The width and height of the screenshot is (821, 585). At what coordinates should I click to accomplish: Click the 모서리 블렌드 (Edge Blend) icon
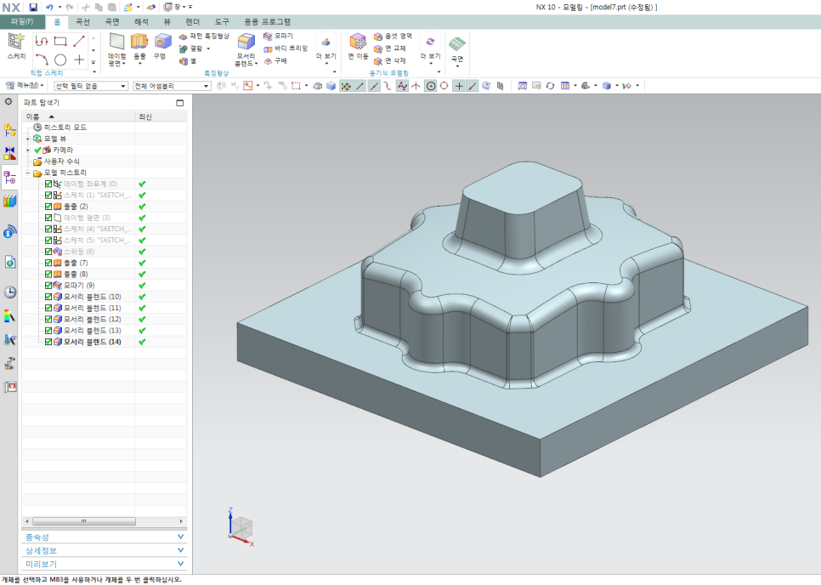click(246, 42)
